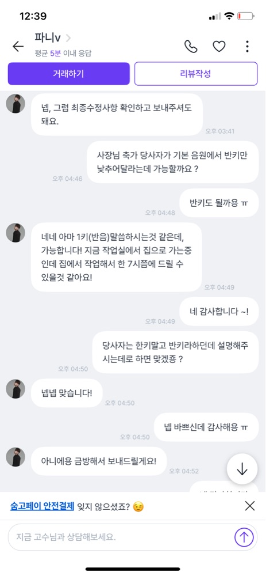Tap the 리뷰작성 button
The image size is (266, 576).
pyautogui.click(x=196, y=74)
